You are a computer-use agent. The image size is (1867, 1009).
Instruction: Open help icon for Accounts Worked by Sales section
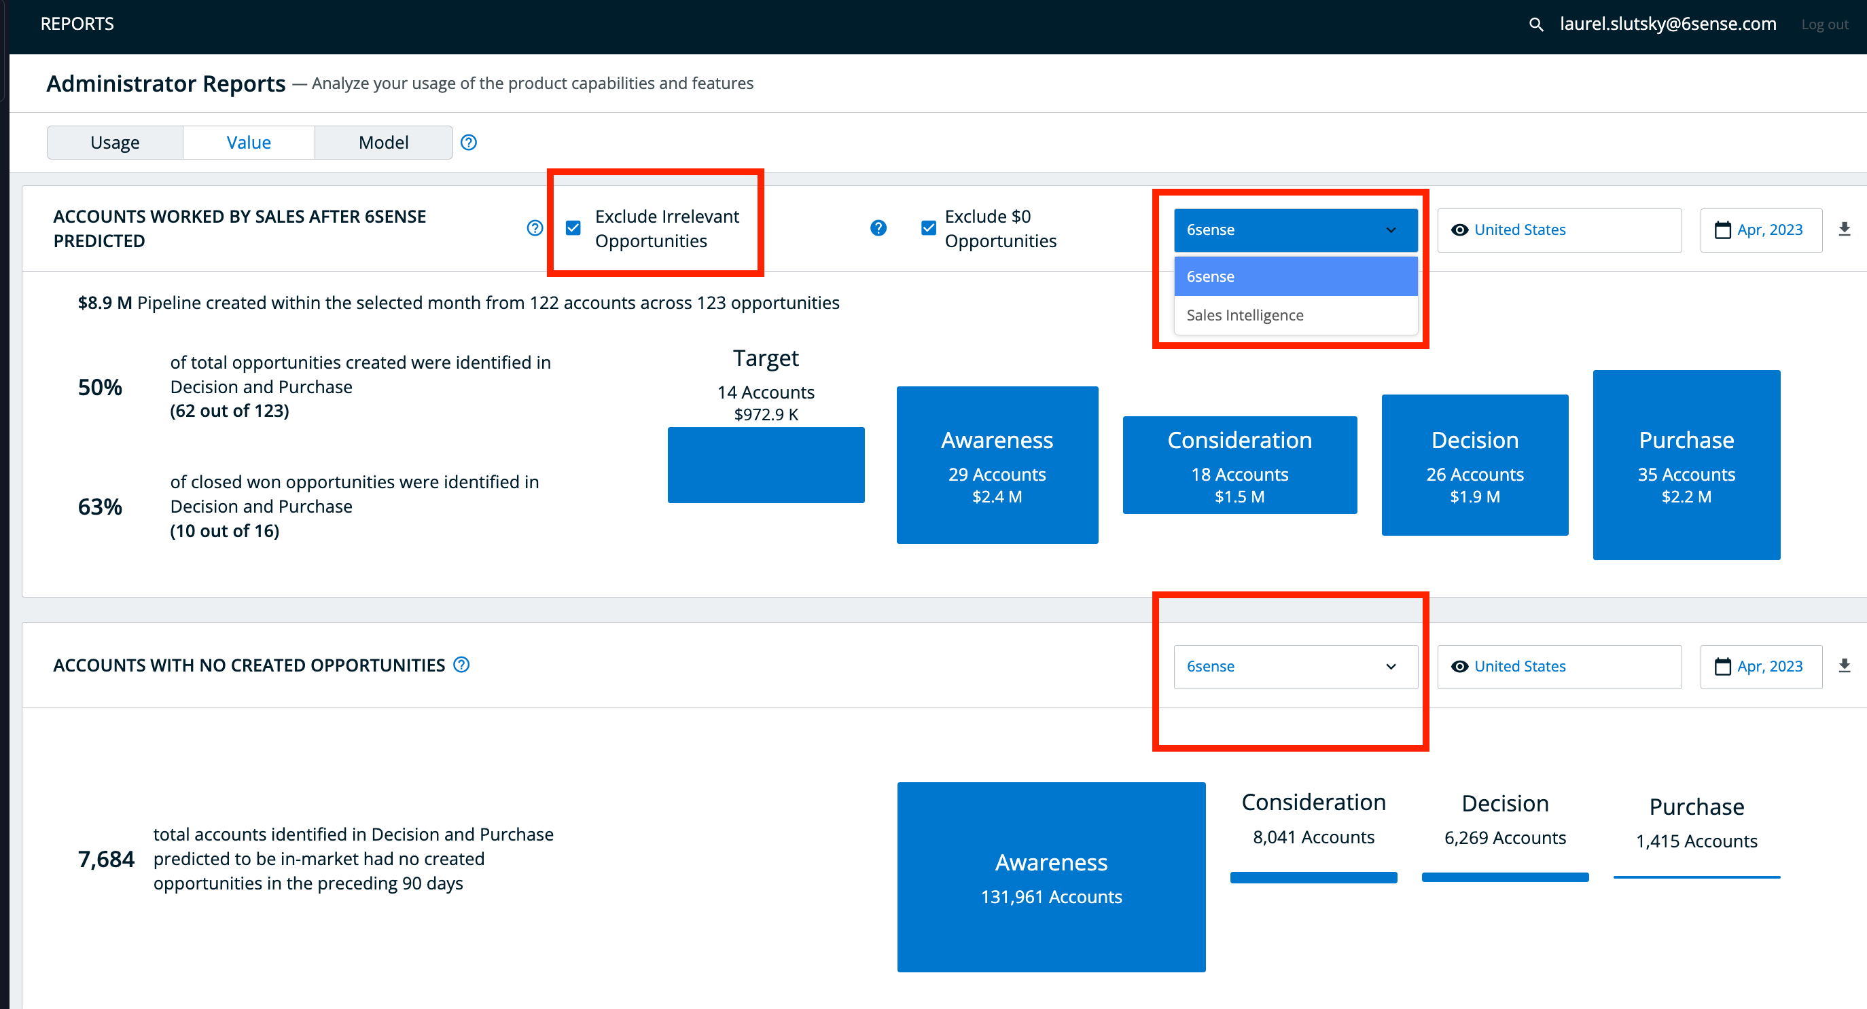pos(535,228)
